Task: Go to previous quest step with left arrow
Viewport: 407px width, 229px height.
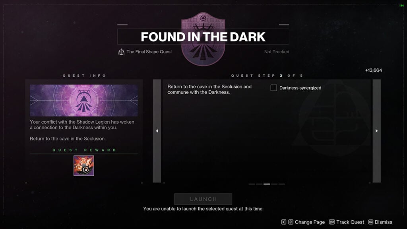Action: tap(157, 131)
